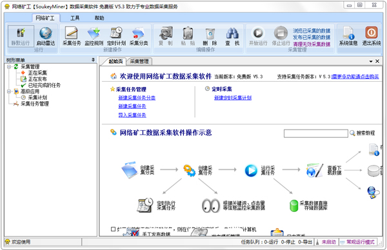Focus the tutorial search input field
Image resolution: width=387 pixels, height=250 pixels.
coord(315,133)
